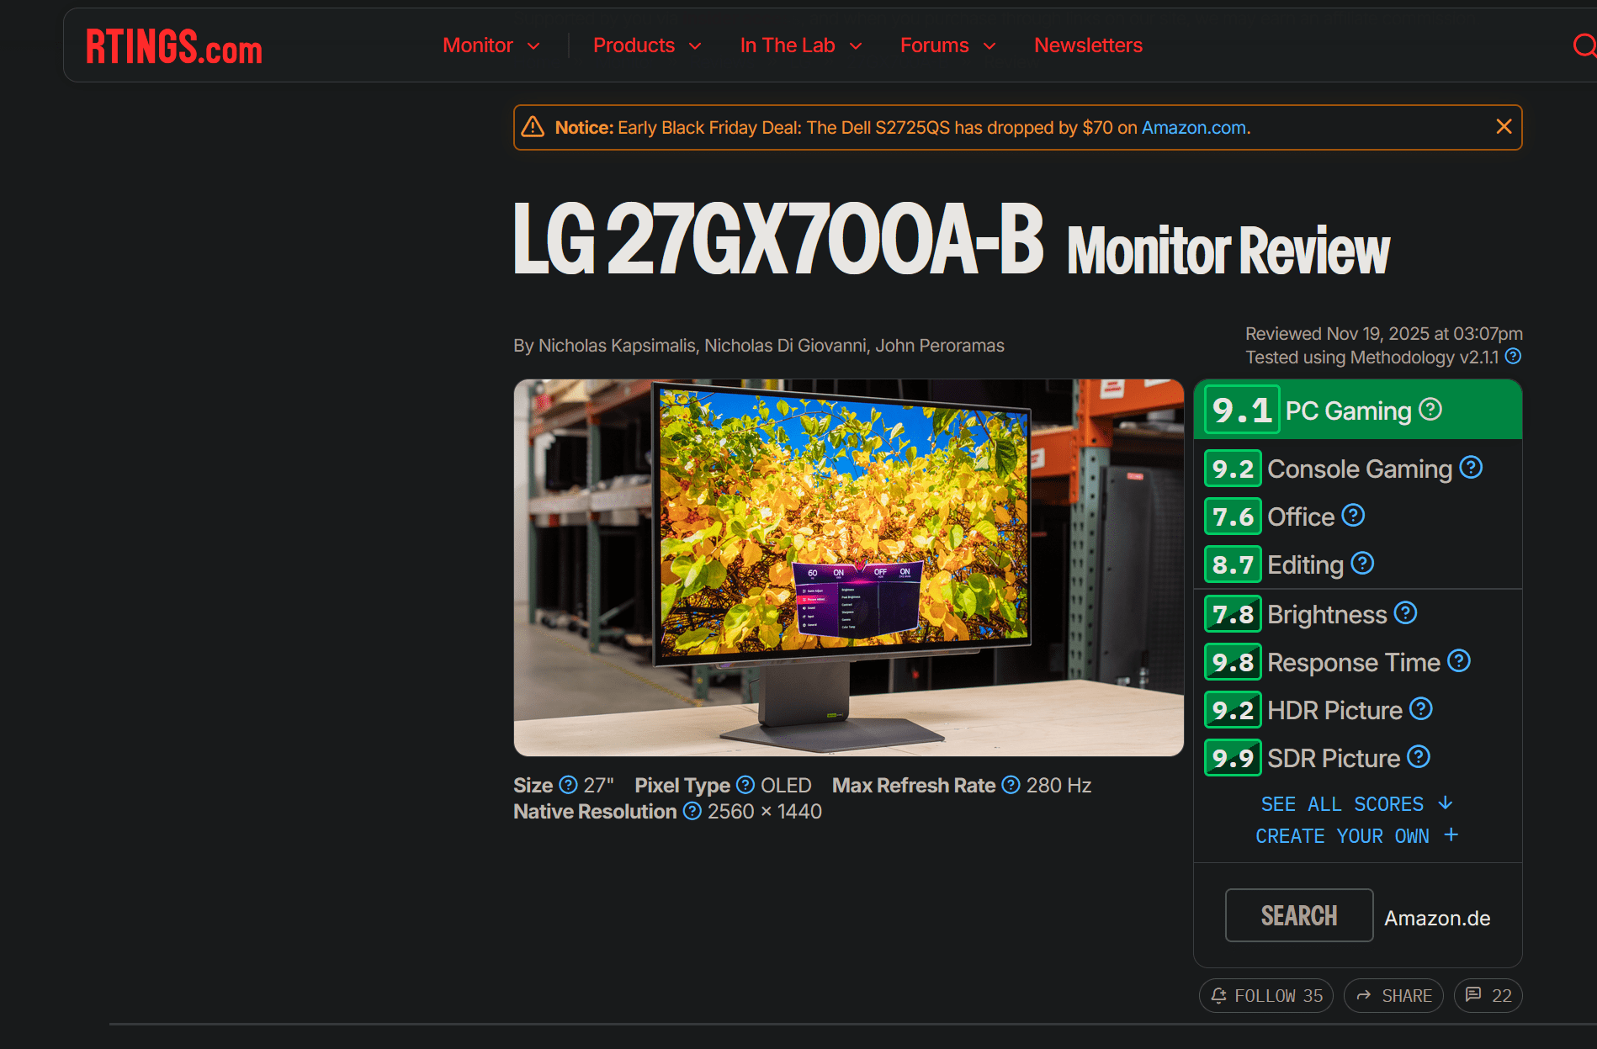Click the OLED pixel type value
This screenshot has height=1049, width=1597.
point(786,786)
